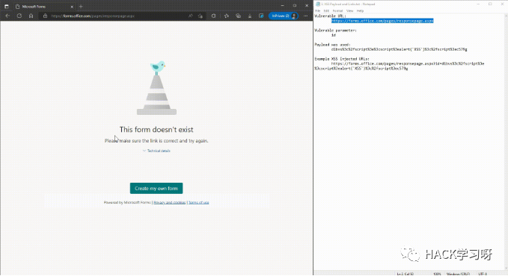Click the browser address bar URL
The height and width of the screenshot is (276, 508).
click(x=93, y=16)
